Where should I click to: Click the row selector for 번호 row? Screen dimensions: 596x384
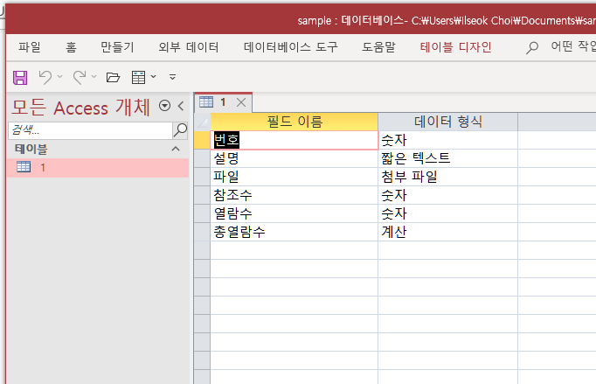pos(202,140)
